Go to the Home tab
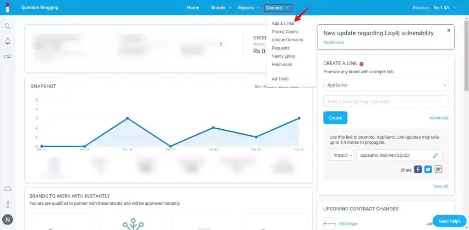The height and width of the screenshot is (230, 469). [193, 8]
